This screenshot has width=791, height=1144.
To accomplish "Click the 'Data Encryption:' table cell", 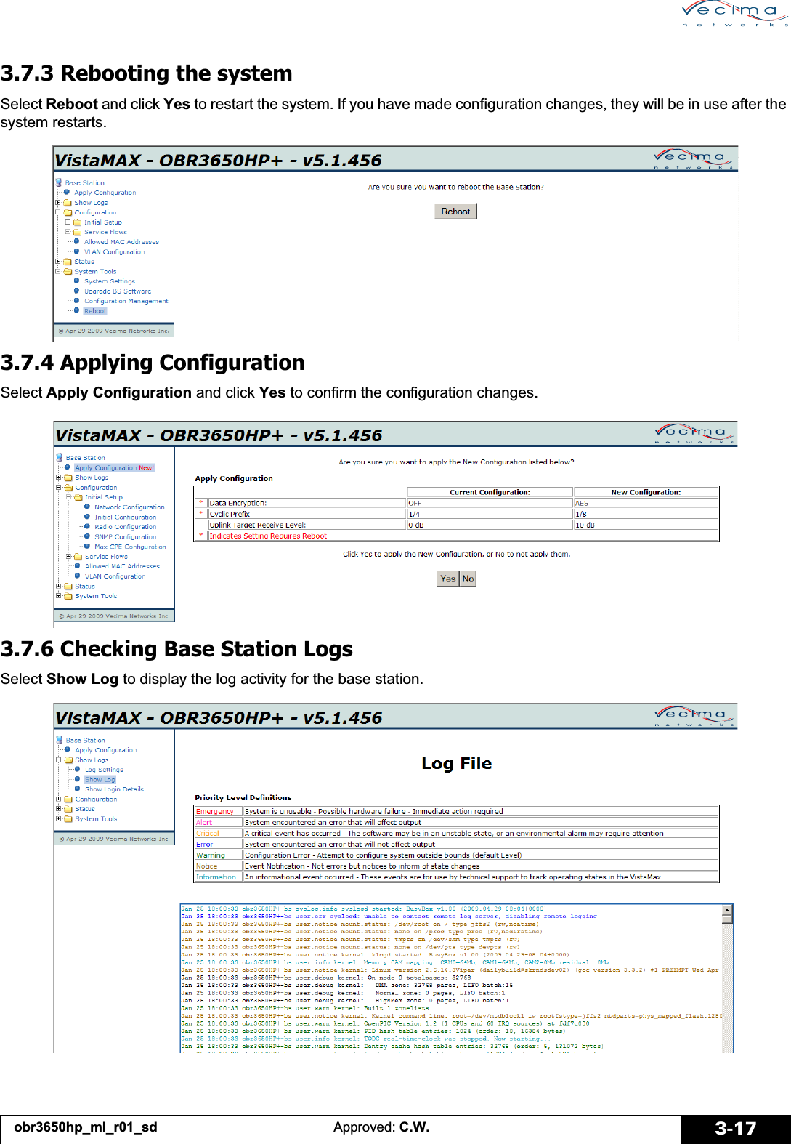I will (307, 503).
